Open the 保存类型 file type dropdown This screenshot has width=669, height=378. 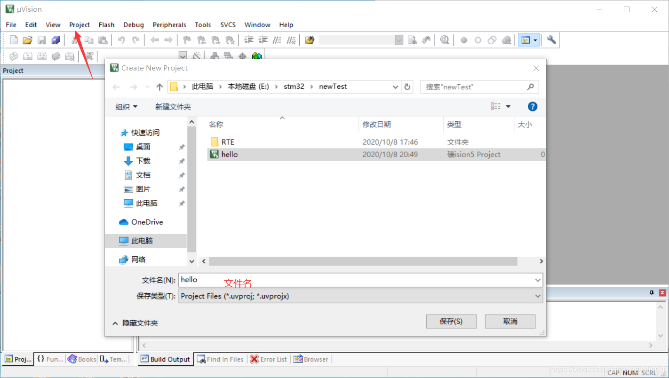(x=538, y=296)
